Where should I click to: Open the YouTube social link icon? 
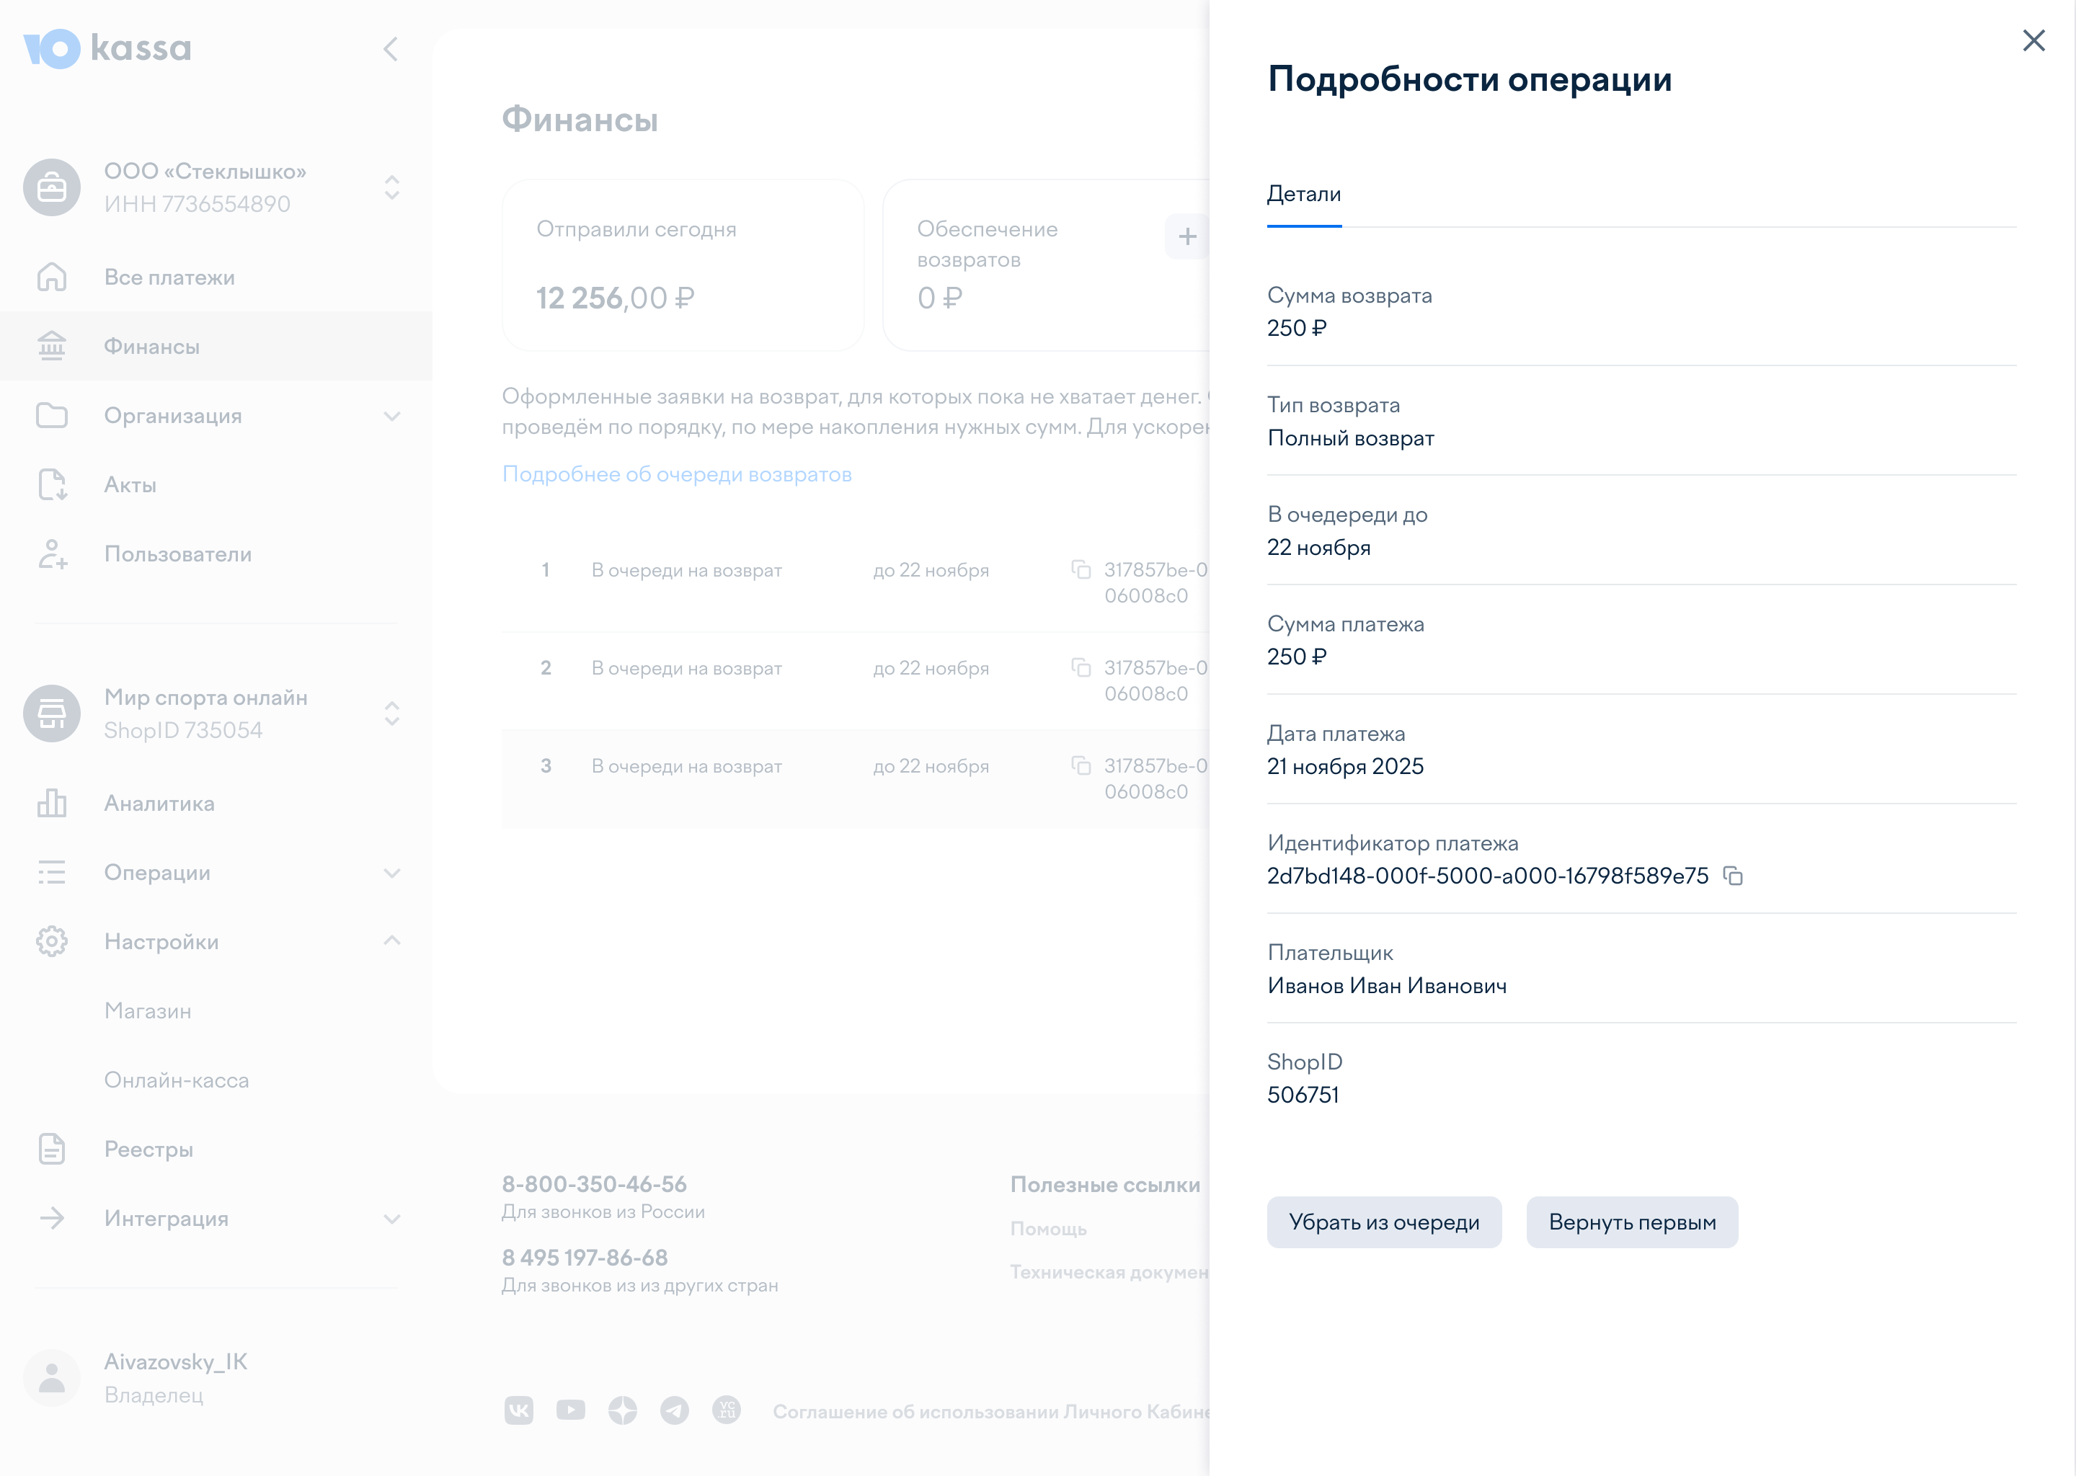point(571,1410)
